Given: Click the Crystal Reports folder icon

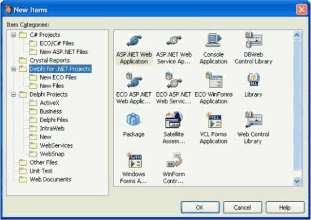Looking at the screenshot, I should [23, 61].
